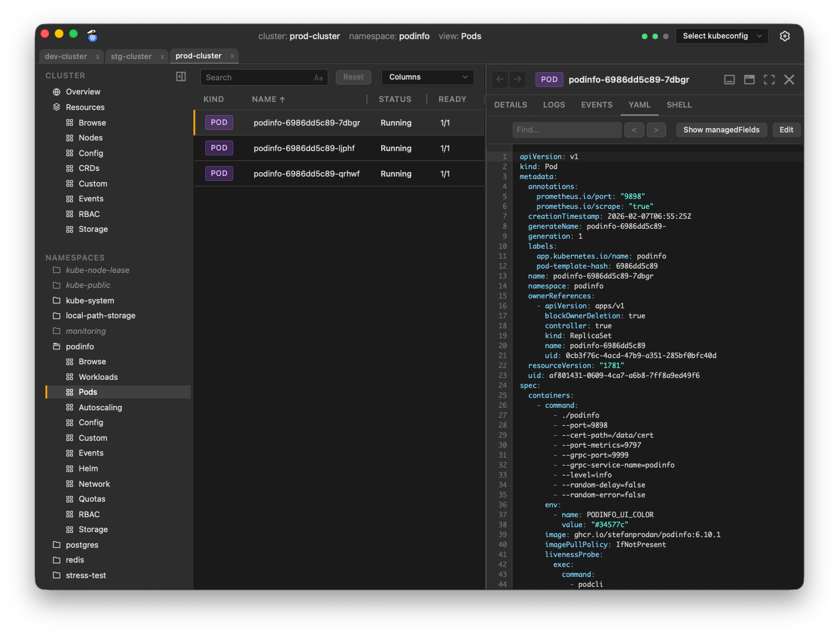The width and height of the screenshot is (839, 636).
Task: Toggle case-sensitive search with the Aa control
Action: pos(317,77)
